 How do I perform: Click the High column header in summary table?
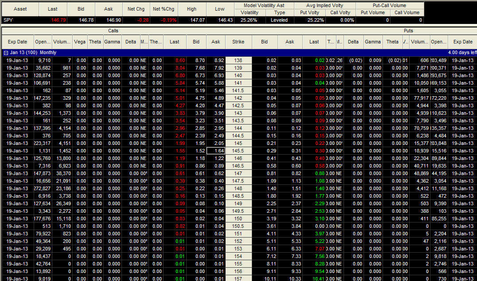[x=192, y=9]
